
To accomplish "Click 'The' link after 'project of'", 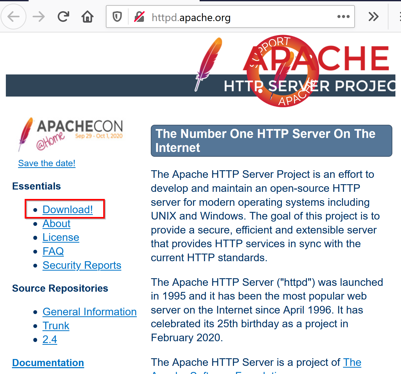I will pos(352,362).
